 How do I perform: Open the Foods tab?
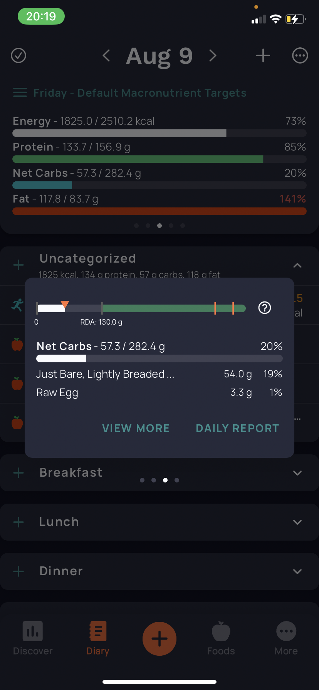coord(221,639)
